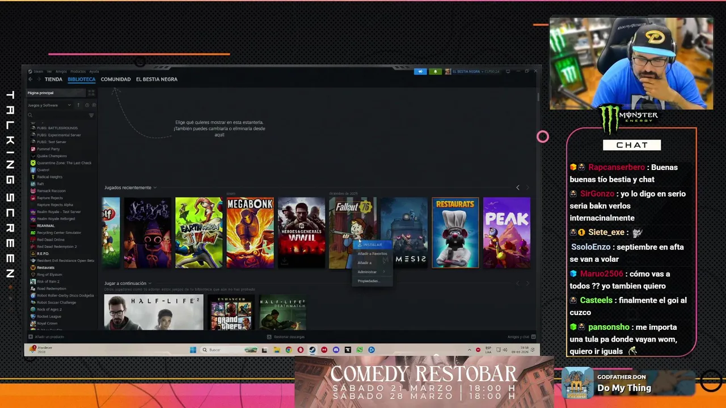Click the collections grid view icon
Screen dimensions: 726x408
91,92
